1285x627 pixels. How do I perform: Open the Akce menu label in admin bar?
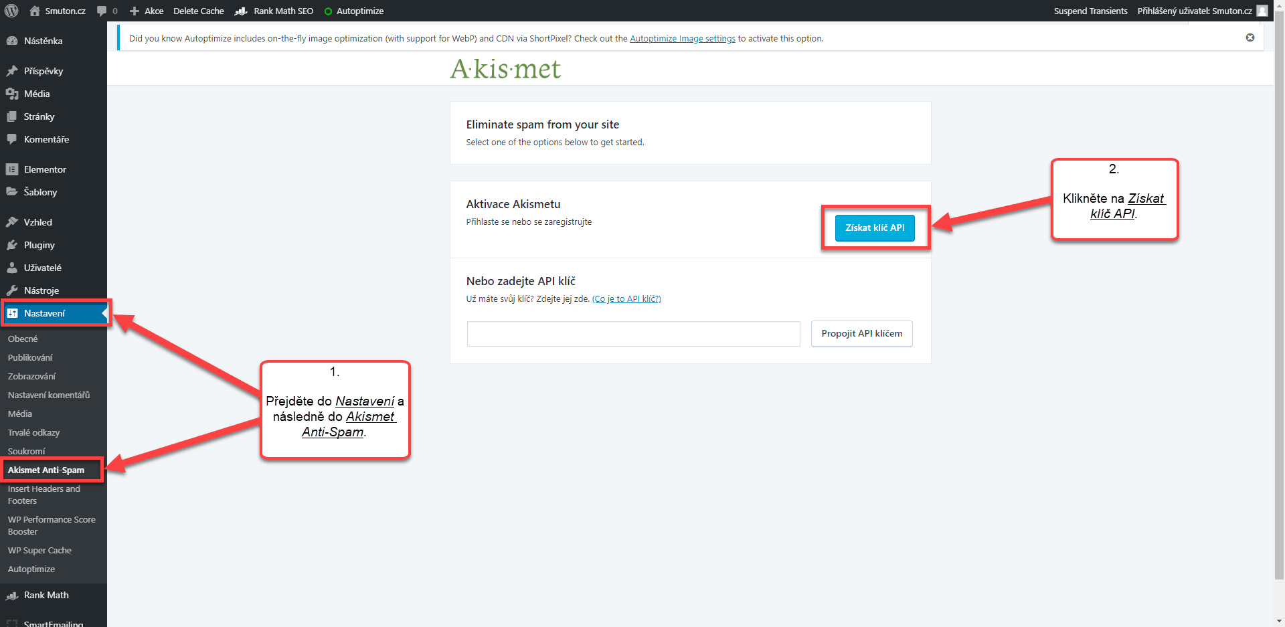154,11
